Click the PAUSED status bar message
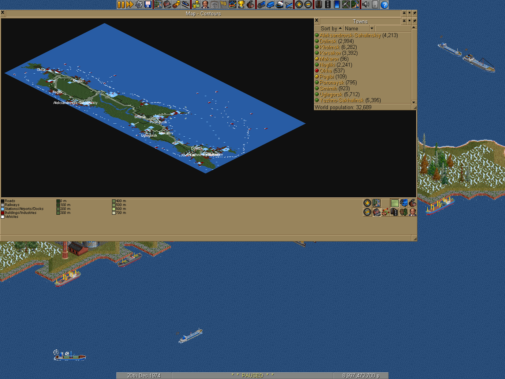The image size is (505, 379). pyautogui.click(x=252, y=375)
